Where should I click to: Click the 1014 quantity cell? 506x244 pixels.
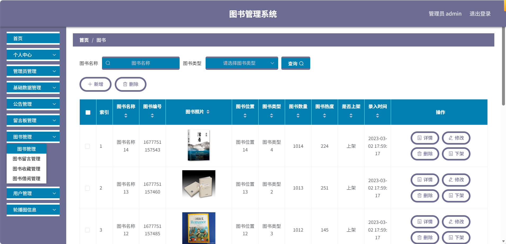click(298, 146)
